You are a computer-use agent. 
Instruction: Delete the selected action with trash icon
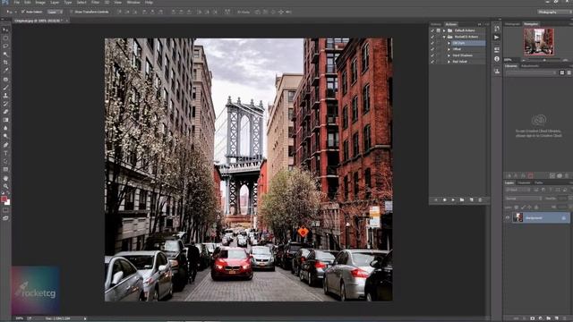click(480, 200)
